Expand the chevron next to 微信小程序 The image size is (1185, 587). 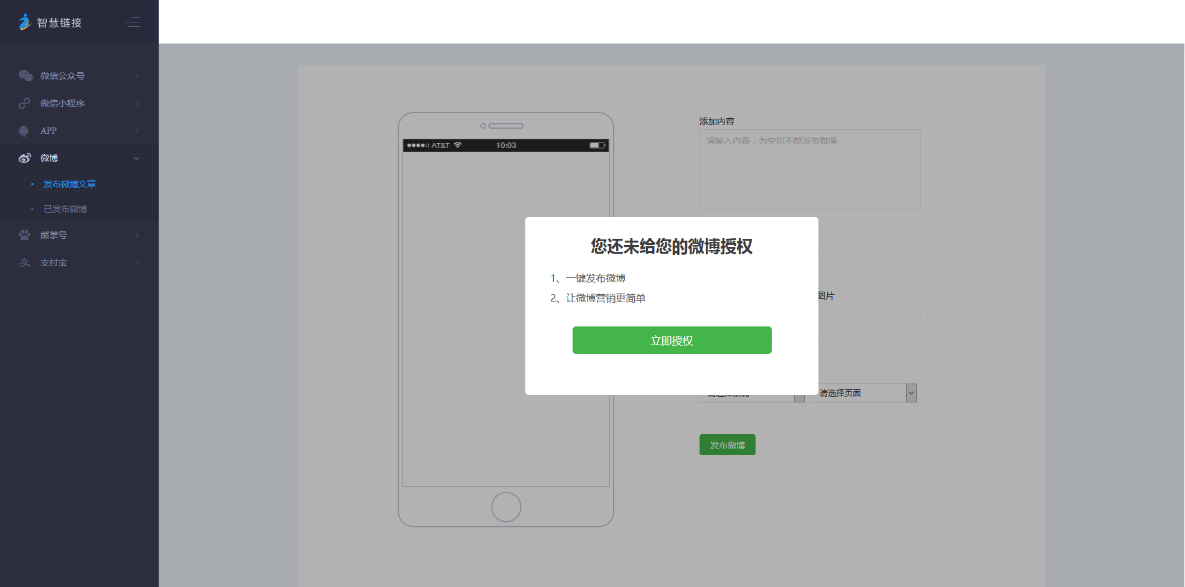coord(137,103)
